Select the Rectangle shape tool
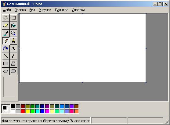Image resolution: width=170 pixels, height=125 pixels. (6, 64)
